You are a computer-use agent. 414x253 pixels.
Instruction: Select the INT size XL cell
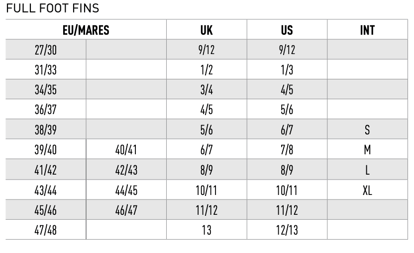click(368, 190)
